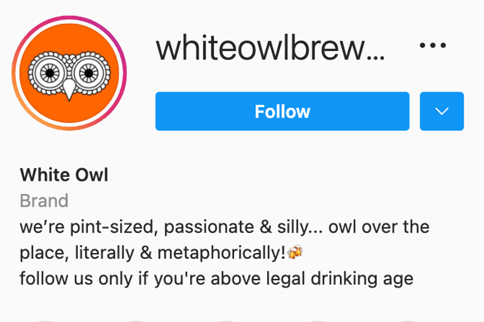484x322 pixels.
Task: Click the truncation ellipsis after whiteowlbrew
Action: (376, 57)
